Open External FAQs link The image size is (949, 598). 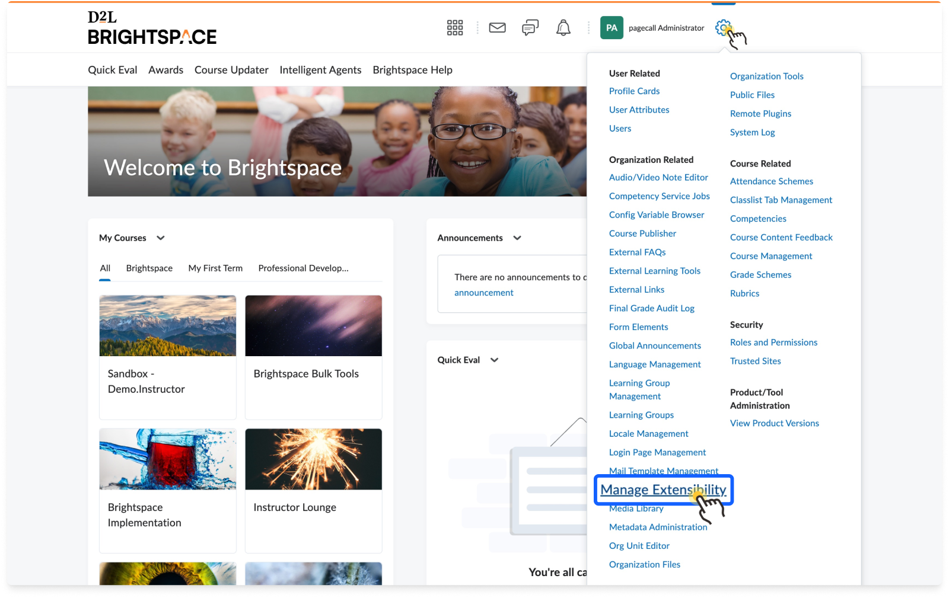coord(637,252)
